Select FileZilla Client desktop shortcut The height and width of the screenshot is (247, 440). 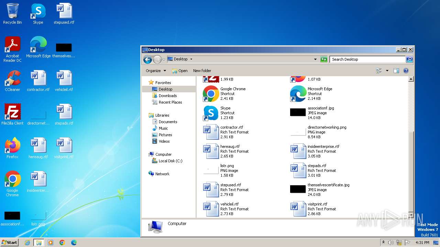(x=12, y=115)
